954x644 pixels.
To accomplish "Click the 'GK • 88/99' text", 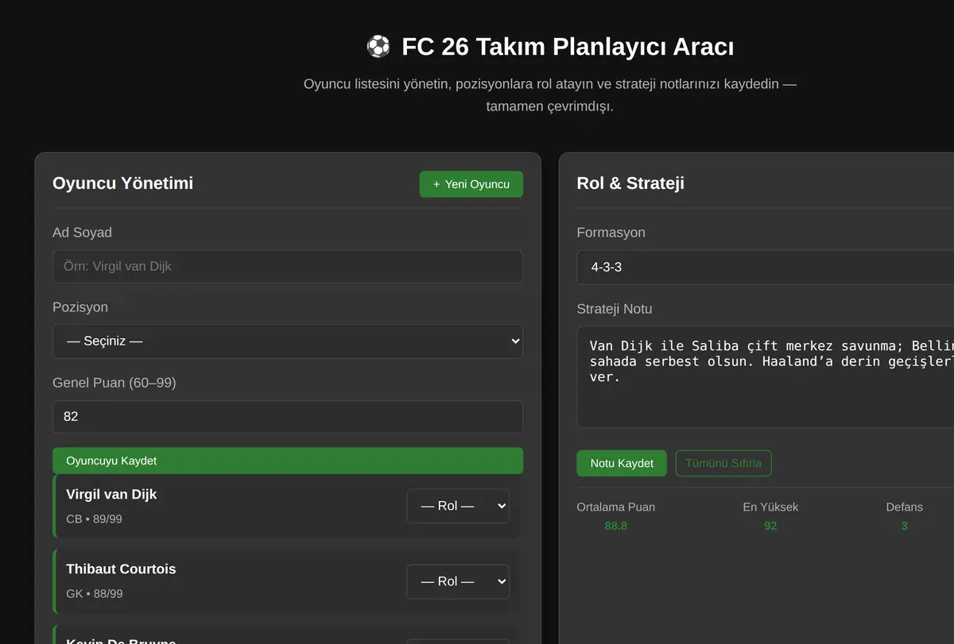I will click(95, 593).
